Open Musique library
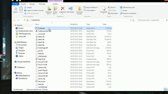The image size is (168, 94). pos(22,50)
